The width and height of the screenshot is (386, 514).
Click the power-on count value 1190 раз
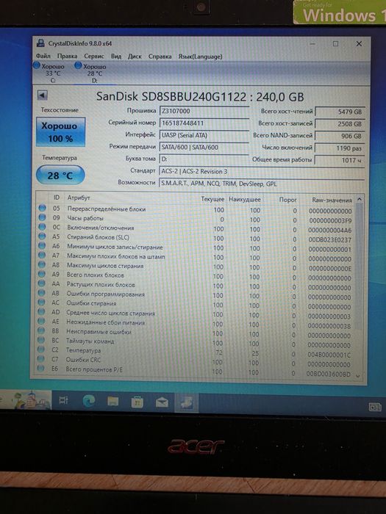[x=340, y=148]
